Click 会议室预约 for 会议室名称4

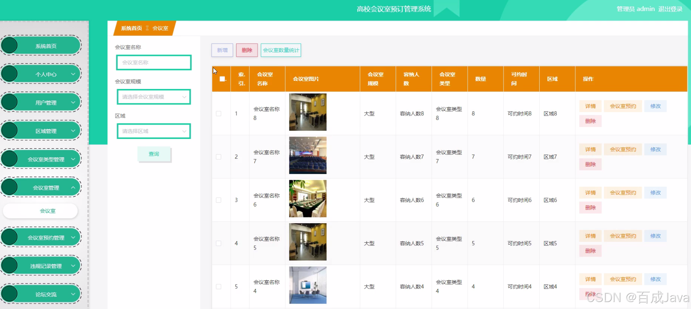click(x=623, y=279)
